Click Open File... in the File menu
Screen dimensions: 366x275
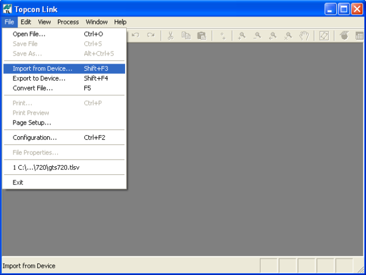[29, 34]
